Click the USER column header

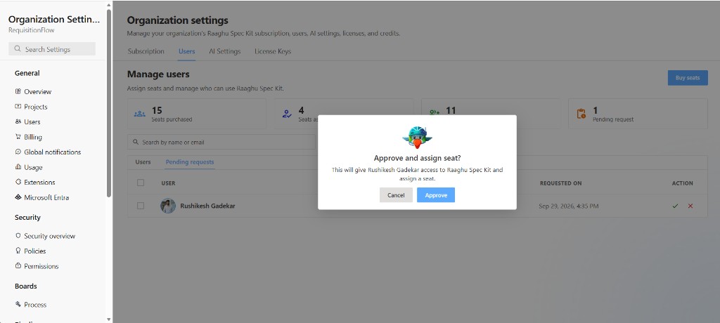pyautogui.click(x=168, y=183)
